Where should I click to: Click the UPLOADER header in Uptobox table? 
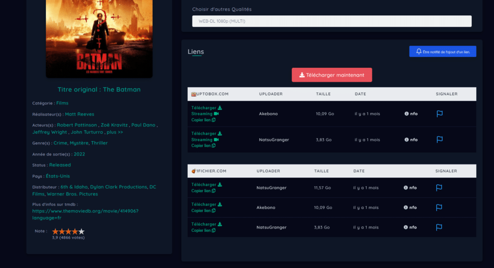[271, 94]
